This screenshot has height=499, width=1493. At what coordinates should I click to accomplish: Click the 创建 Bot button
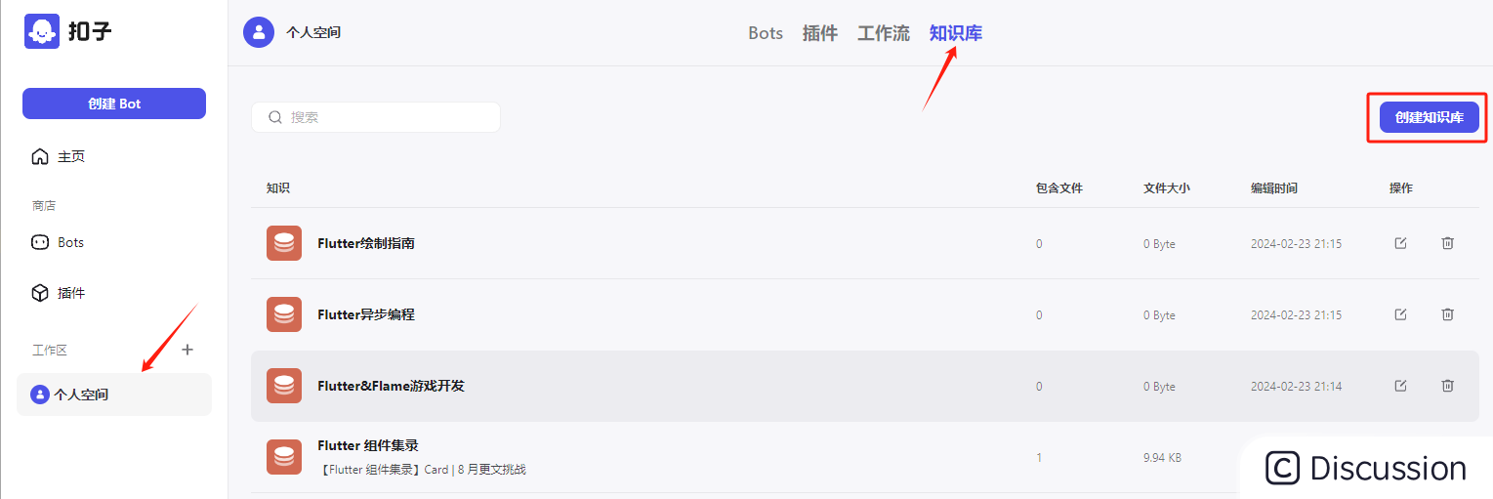[x=114, y=104]
